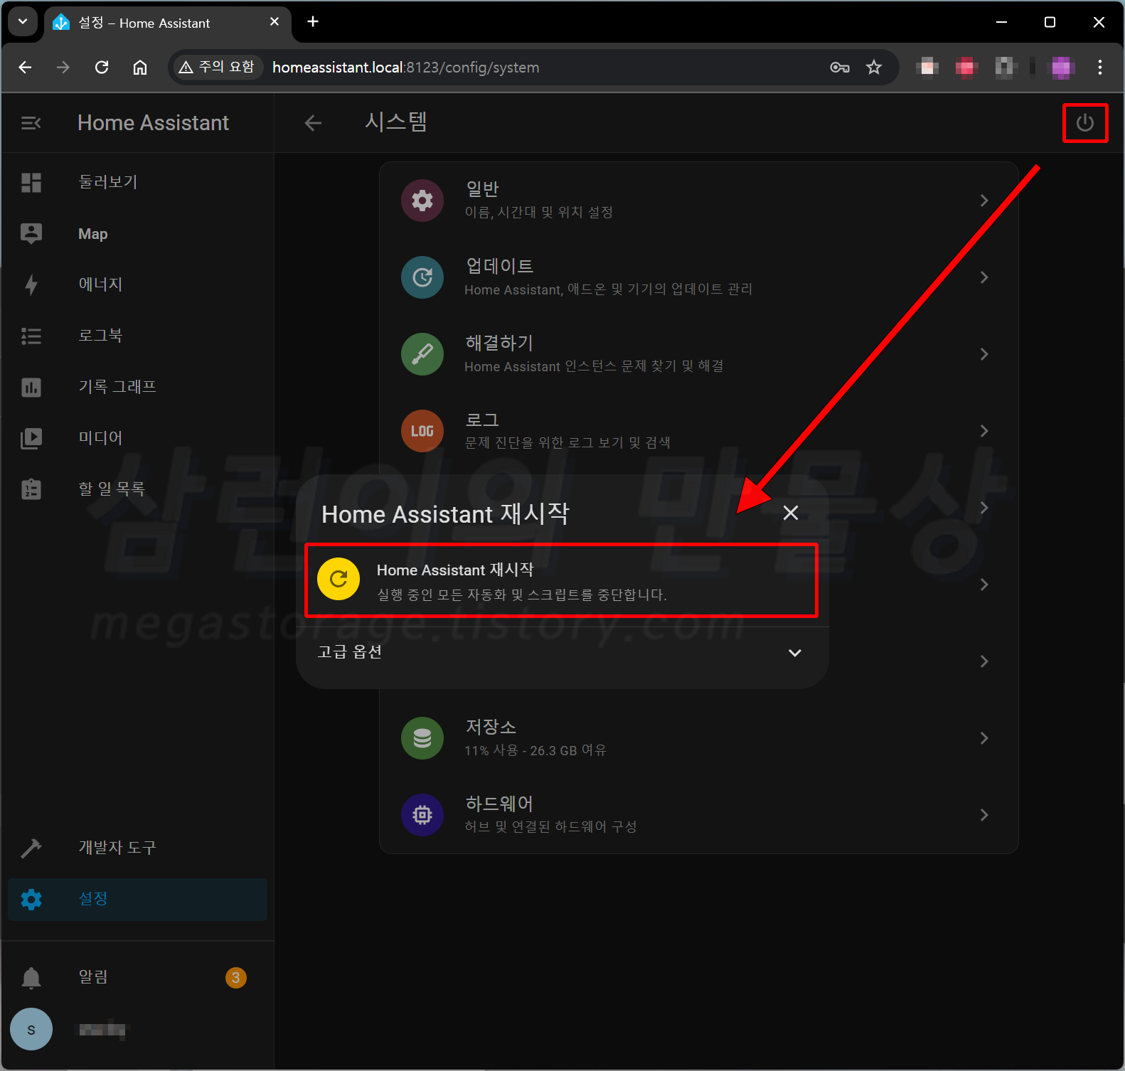Image resolution: width=1125 pixels, height=1071 pixels.
Task: Click the yellow restart icon in dialog
Action: pos(338,579)
